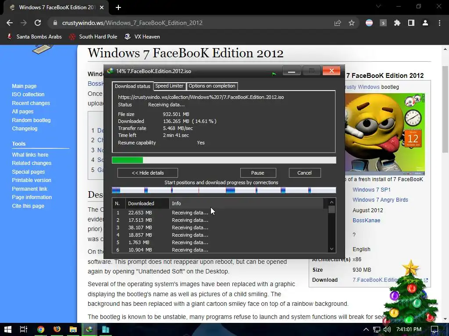Open the notification center icon
This screenshot has width=449, height=336.
point(435,329)
